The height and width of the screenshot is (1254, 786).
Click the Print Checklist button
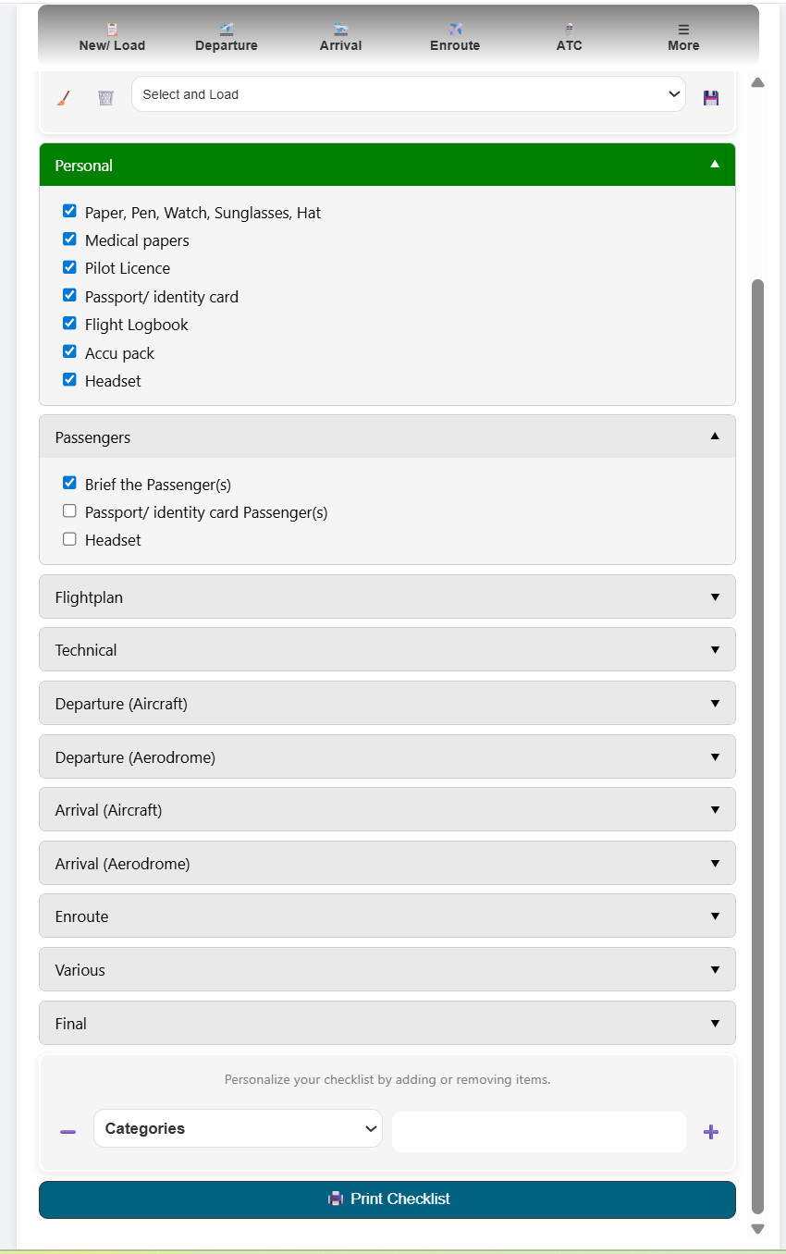coord(387,1199)
